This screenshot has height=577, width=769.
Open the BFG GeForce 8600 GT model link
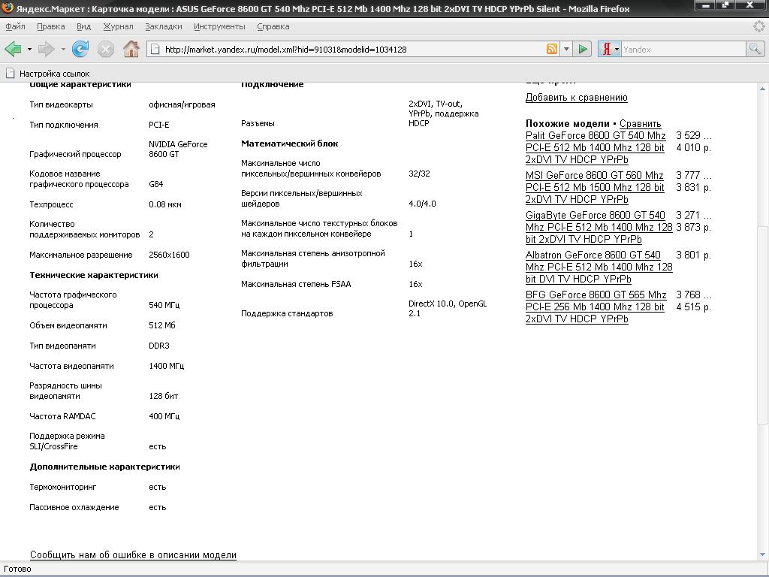click(x=596, y=307)
